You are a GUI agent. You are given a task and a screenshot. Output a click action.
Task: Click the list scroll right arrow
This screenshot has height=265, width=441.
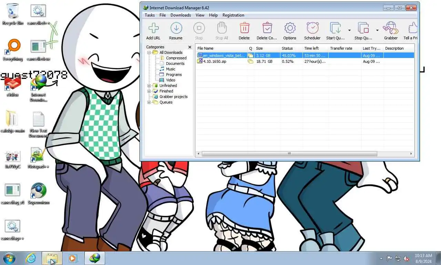click(x=411, y=154)
